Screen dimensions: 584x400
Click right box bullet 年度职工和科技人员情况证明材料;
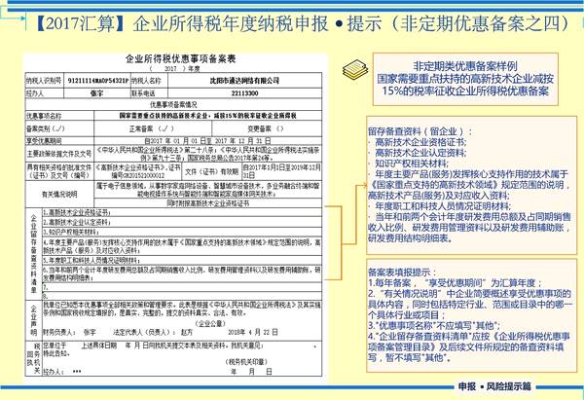pos(443,205)
